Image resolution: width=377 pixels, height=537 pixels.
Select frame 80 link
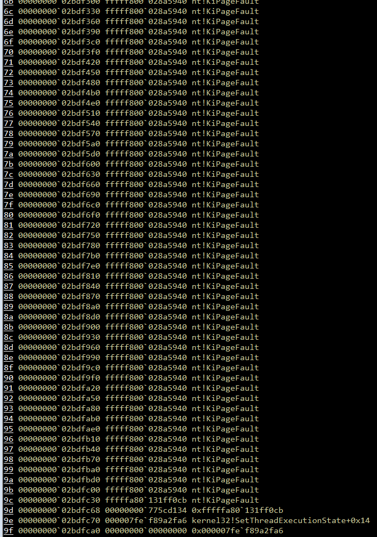pos(9,215)
